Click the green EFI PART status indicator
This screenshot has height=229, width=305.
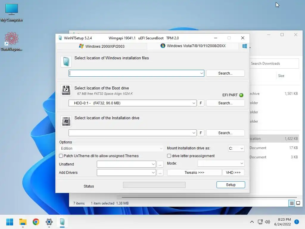coord(241,95)
